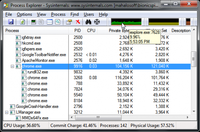Click the crosshair Find Window's Process icon
The image size is (200, 132).
[x=97, y=22]
